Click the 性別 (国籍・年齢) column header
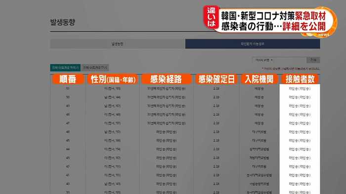Image resolution: width=346 pixels, height=194 pixels. tap(113, 79)
